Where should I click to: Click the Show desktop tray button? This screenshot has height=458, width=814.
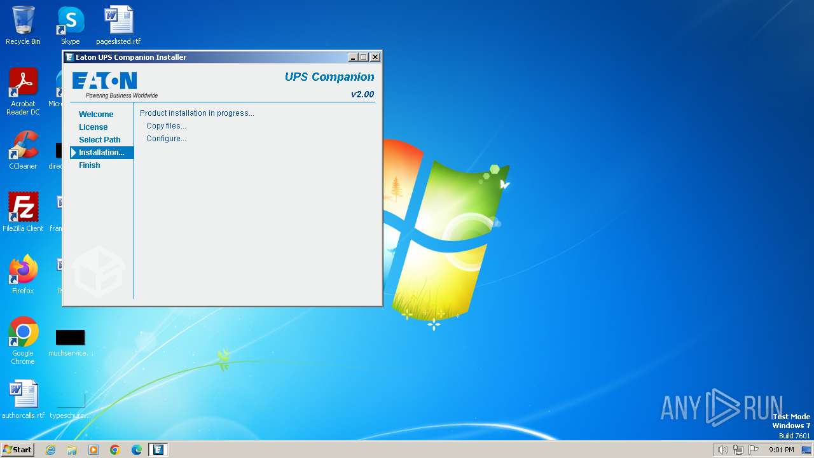click(x=805, y=450)
